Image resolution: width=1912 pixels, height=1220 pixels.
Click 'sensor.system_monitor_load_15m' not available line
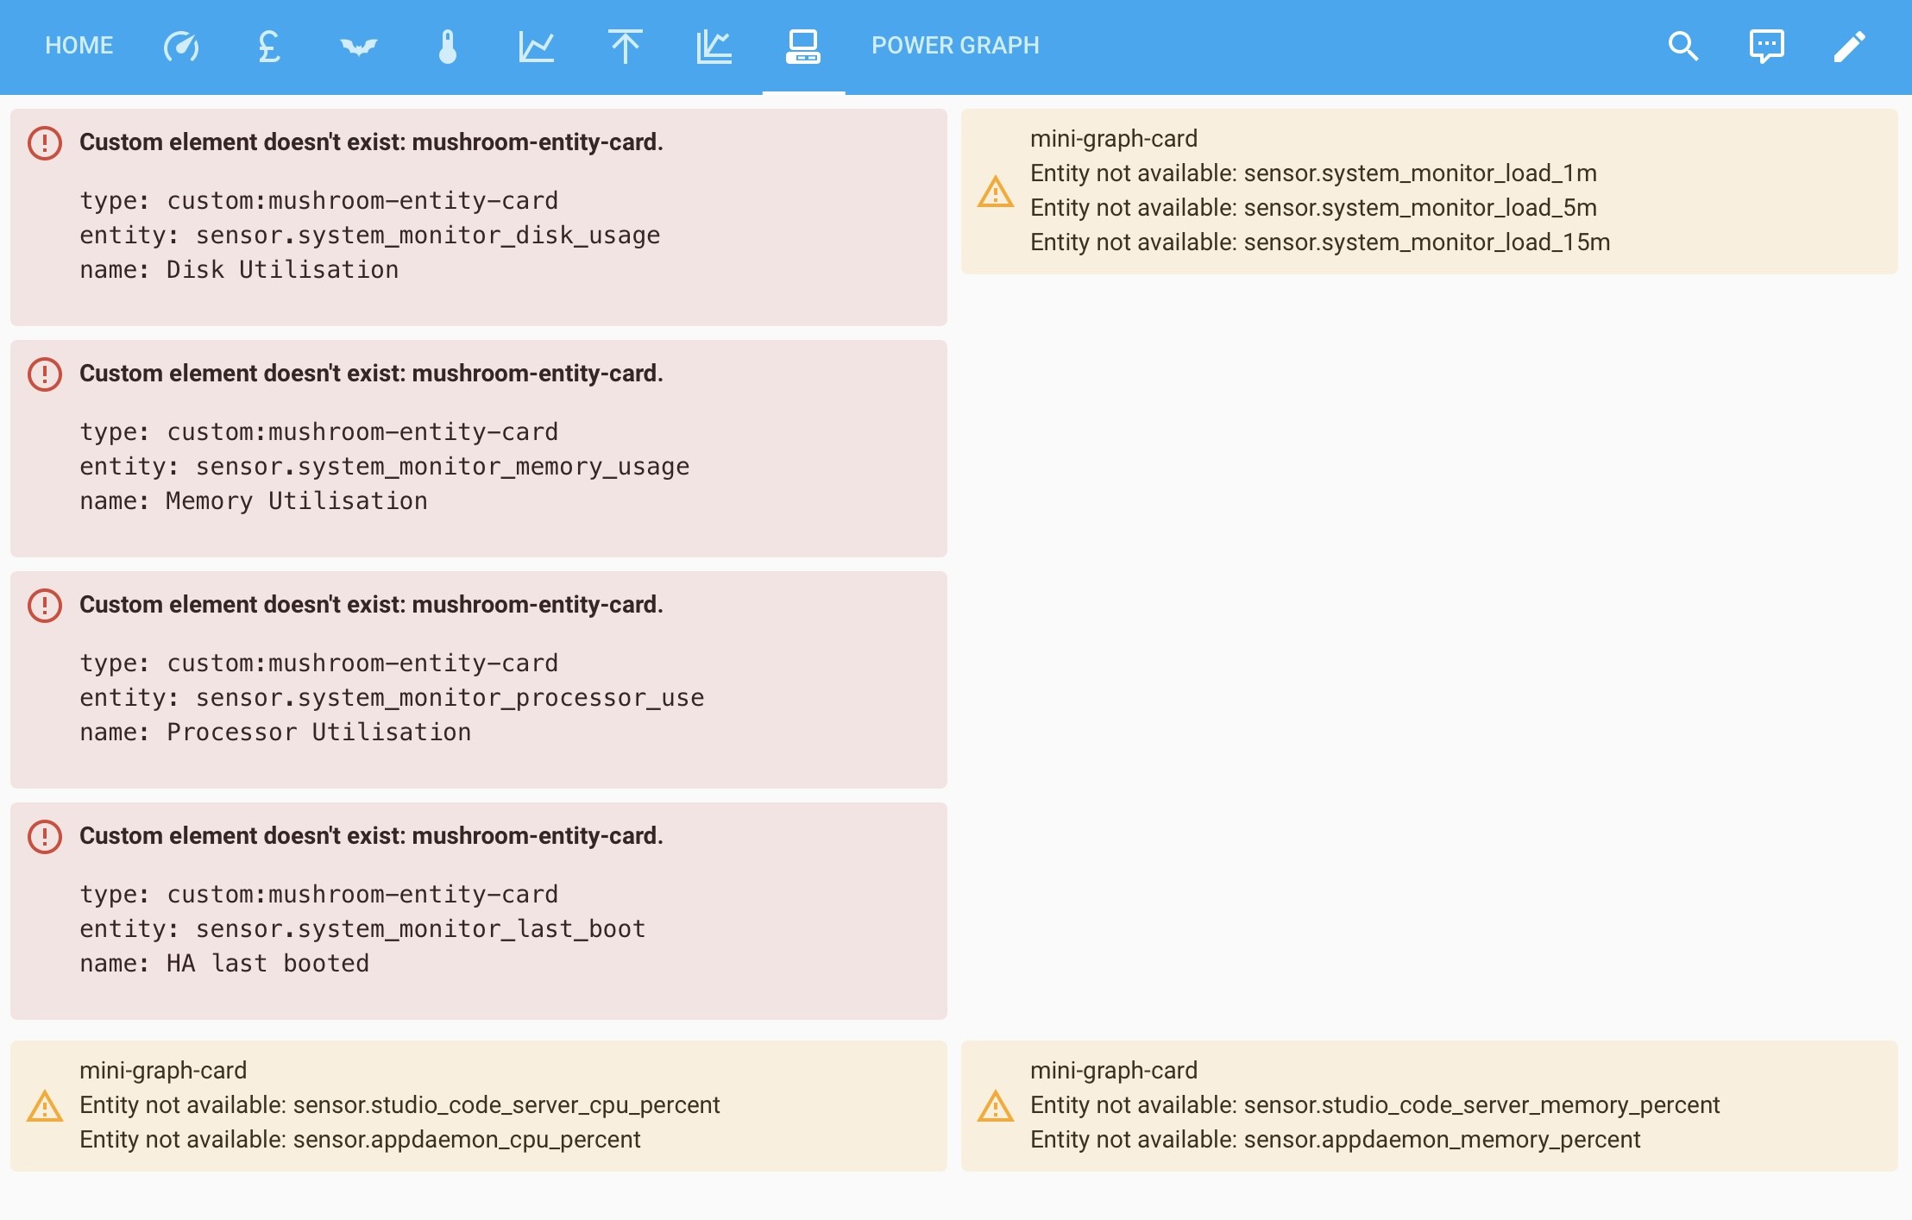pos(1320,242)
